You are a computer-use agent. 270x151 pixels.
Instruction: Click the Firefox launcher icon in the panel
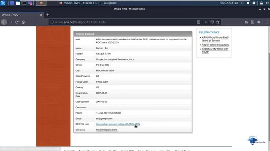tap(41, 3)
